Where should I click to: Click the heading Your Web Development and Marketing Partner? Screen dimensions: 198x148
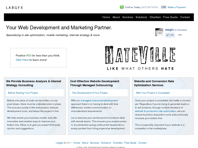click(59, 28)
